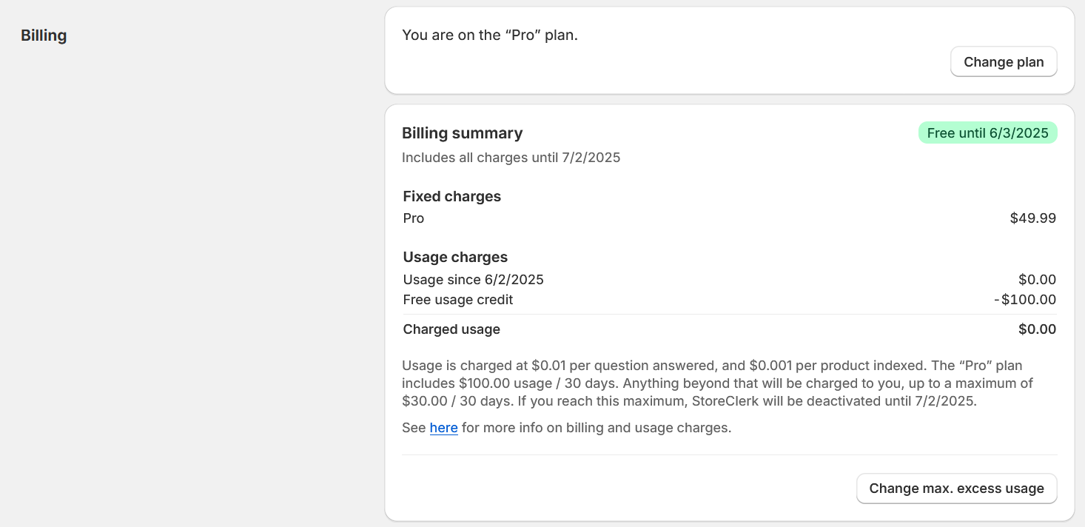Click the Free usage credit row
This screenshot has width=1085, height=527.
pyautogui.click(x=457, y=300)
